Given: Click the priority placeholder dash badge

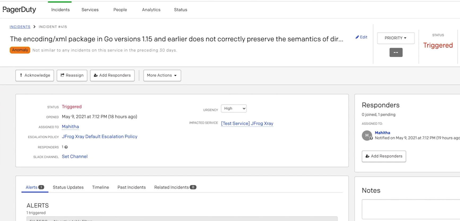Looking at the screenshot, I should click(396, 52).
